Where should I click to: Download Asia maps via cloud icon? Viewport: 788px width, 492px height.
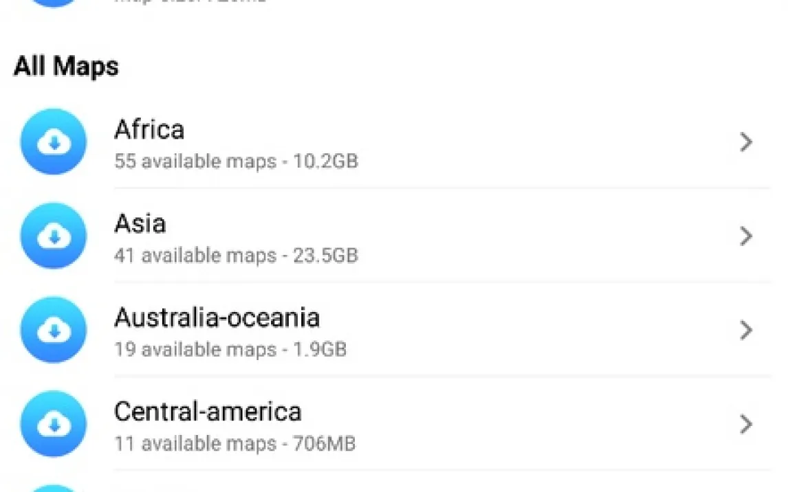pos(54,236)
